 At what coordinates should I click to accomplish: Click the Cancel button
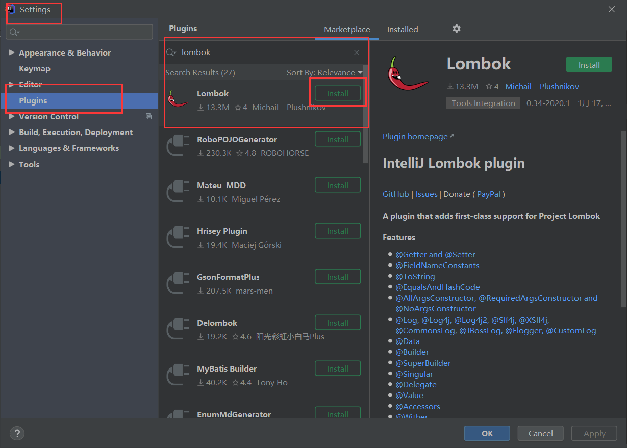coord(541,433)
